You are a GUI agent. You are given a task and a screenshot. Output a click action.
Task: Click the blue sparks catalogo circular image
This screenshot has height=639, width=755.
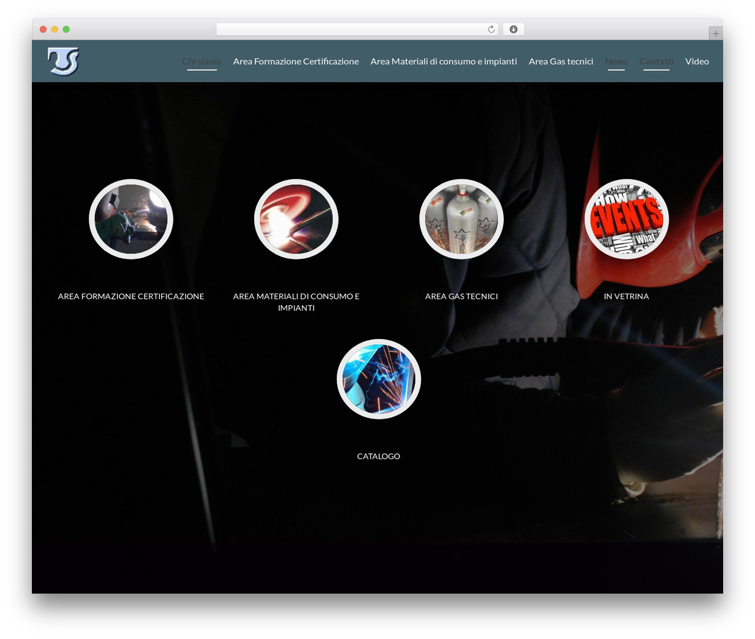379,379
